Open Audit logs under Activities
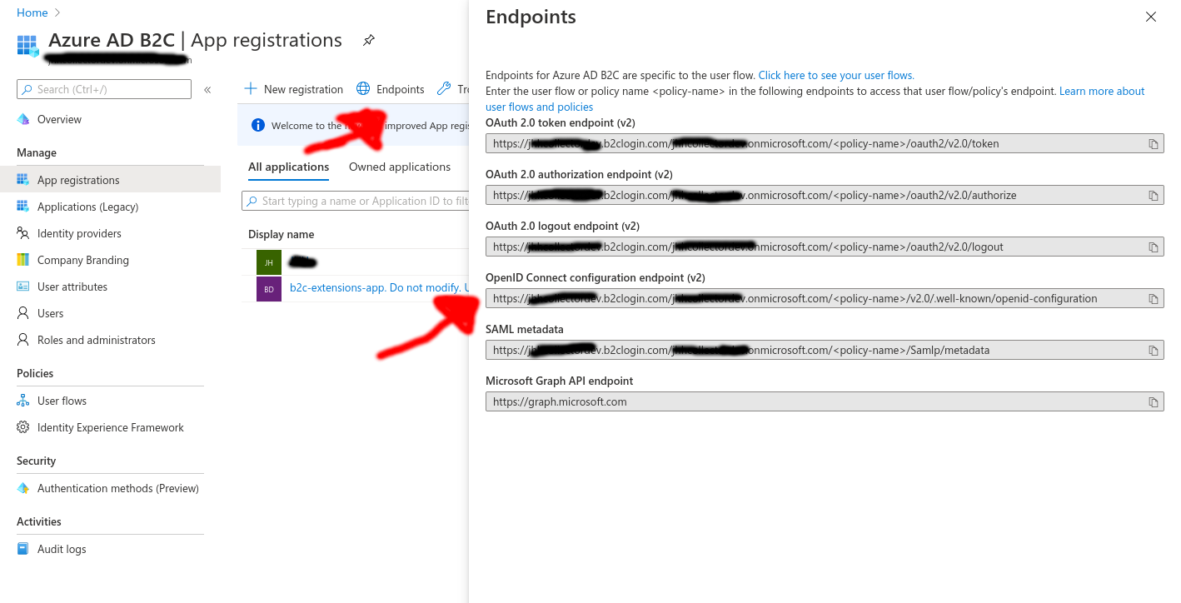The width and height of the screenshot is (1181, 603). click(x=62, y=549)
